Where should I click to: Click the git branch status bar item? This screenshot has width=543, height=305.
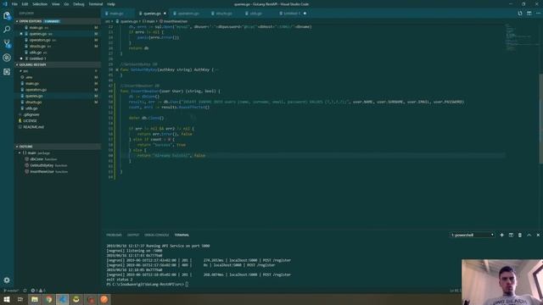click(11, 291)
